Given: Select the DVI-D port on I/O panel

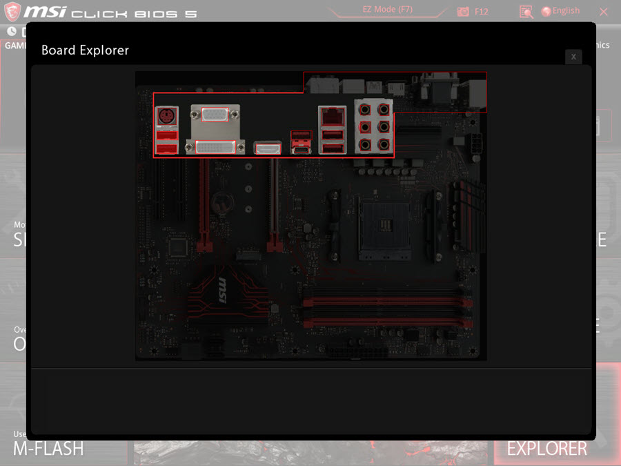Looking at the screenshot, I should pos(215,146).
